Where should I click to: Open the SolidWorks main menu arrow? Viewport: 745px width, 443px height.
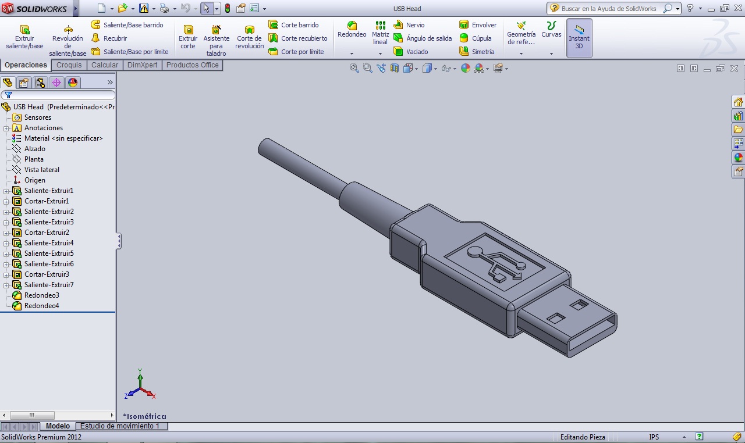click(x=75, y=9)
